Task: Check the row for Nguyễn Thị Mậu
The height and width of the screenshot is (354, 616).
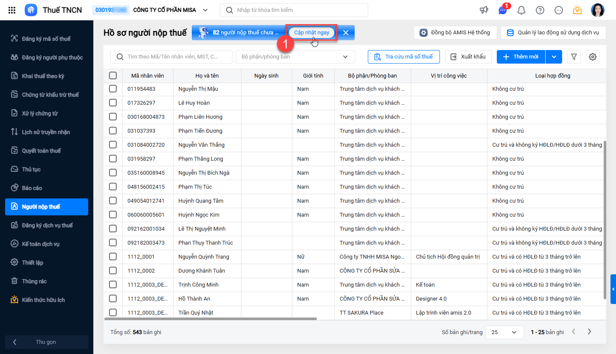Action: [x=113, y=89]
